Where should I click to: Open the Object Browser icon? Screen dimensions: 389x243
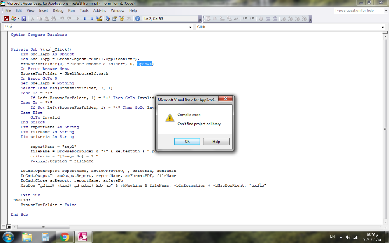(x=122, y=19)
